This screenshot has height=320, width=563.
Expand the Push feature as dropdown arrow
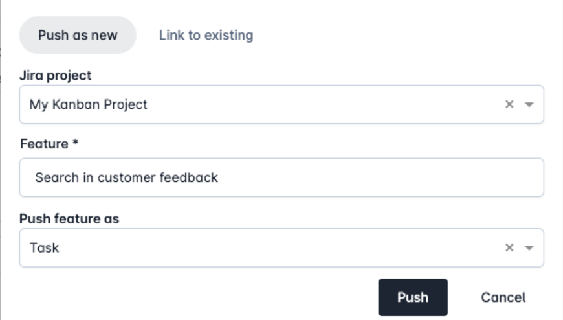[529, 247]
